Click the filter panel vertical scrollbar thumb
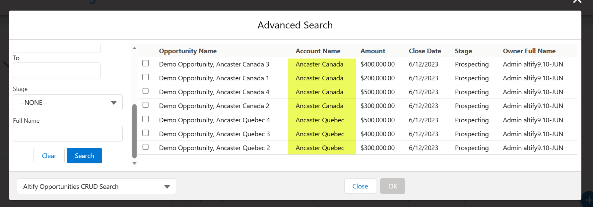 [x=134, y=131]
